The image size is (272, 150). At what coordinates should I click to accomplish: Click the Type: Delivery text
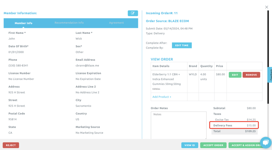coord(155,33)
